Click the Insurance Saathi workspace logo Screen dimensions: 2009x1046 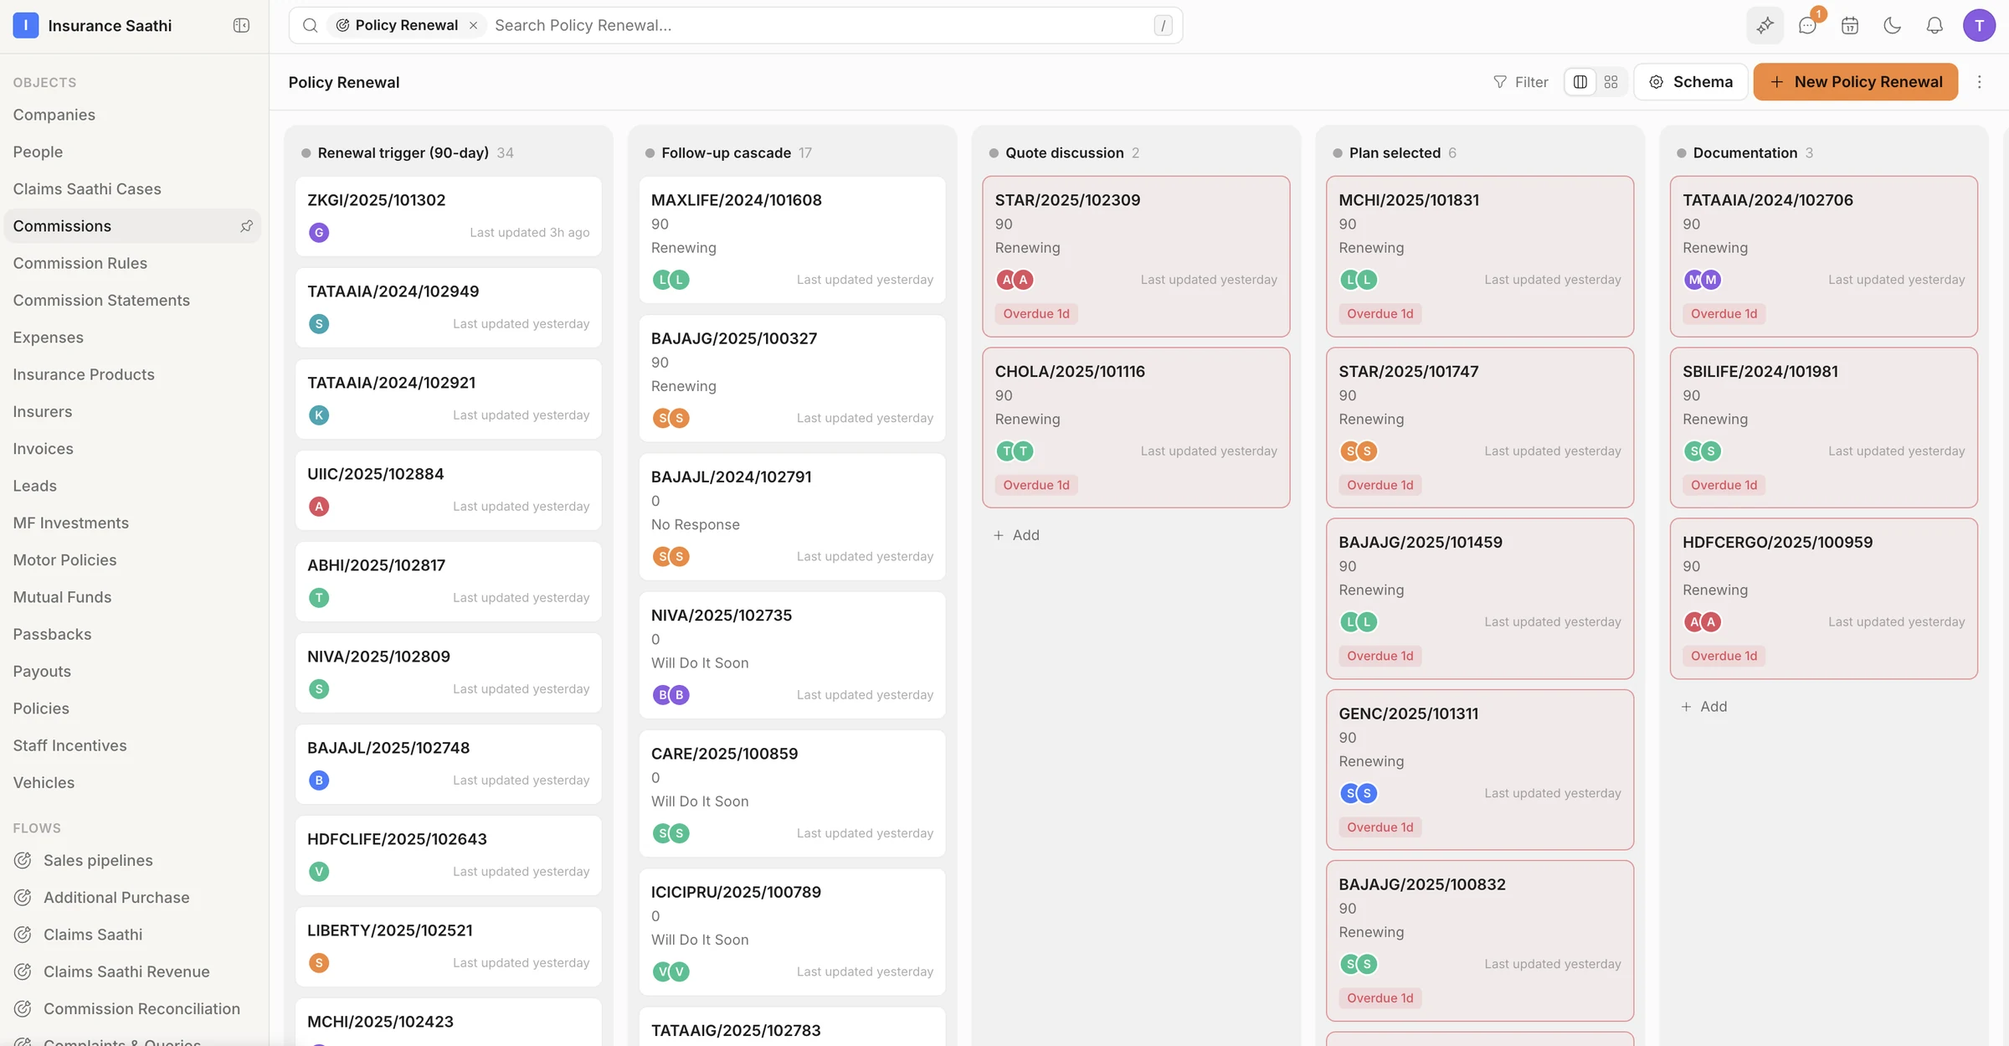tap(26, 25)
